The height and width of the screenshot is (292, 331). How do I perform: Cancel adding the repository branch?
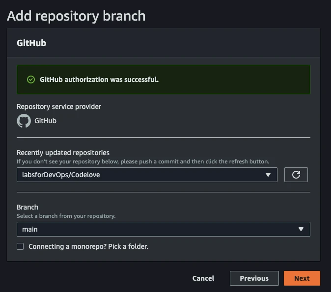coord(203,278)
